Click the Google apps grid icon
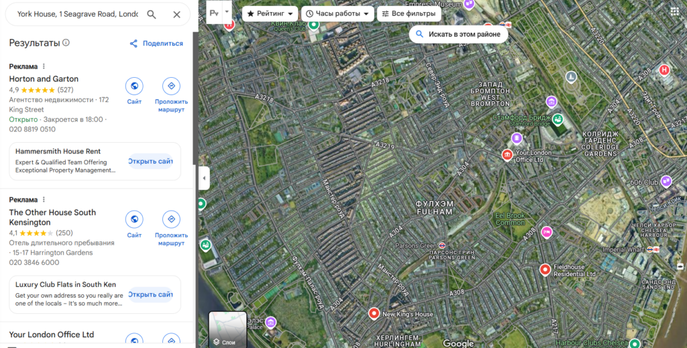Viewport: 687px width, 348px height. (x=675, y=12)
